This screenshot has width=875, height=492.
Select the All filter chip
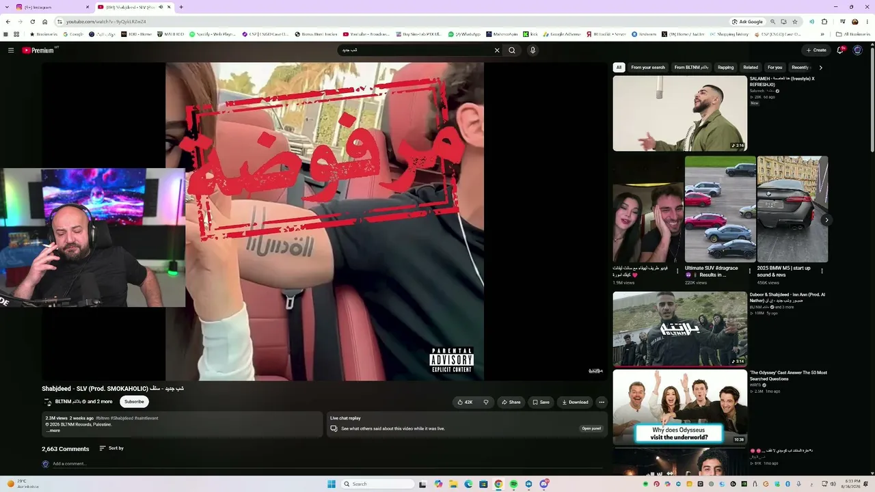619,68
